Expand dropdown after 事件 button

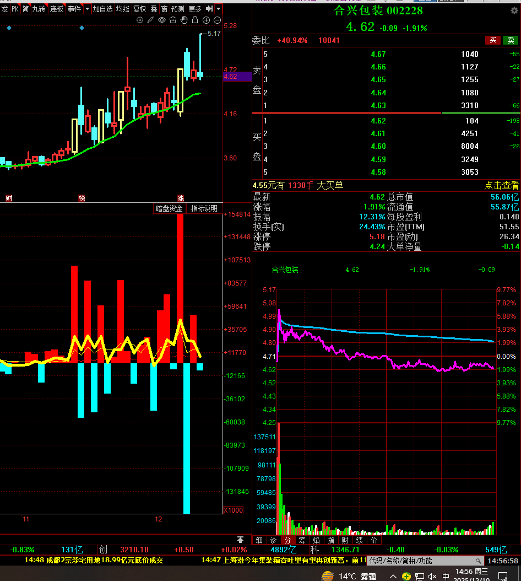[88, 8]
